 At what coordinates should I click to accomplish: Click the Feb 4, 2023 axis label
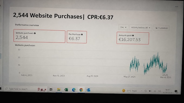pos(27,75)
